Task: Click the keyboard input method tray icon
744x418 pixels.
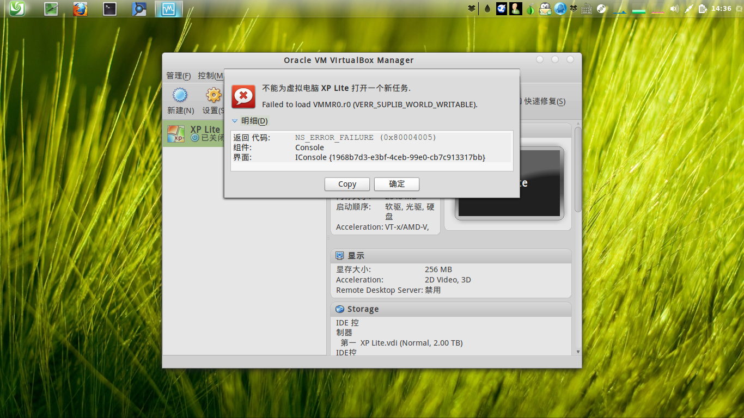Action: pos(587,9)
